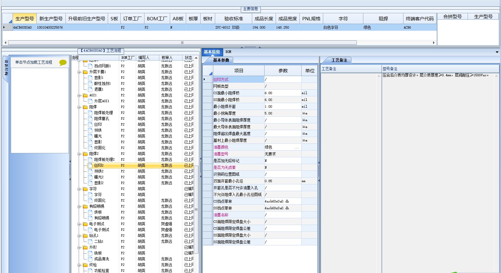Click the document icon of 预烘
The height and width of the screenshot is (273, 501).
point(90,130)
